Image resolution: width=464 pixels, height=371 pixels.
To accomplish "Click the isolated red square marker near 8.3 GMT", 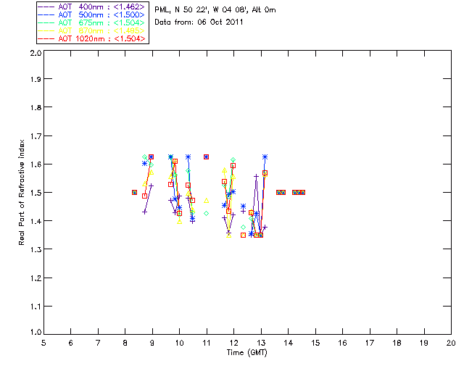I will tap(134, 192).
